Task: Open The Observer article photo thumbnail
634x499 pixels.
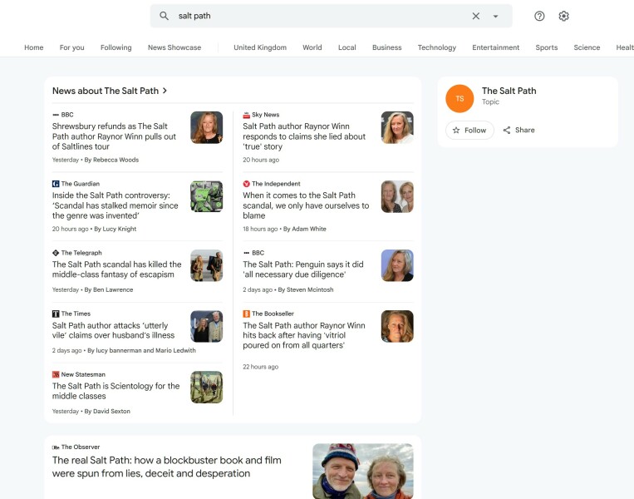Action: click(362, 471)
